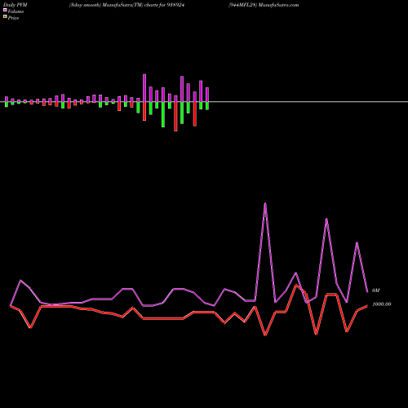408x408 pixels.
Task: Click the Daily PVM title text
Action: (x=16, y=5)
